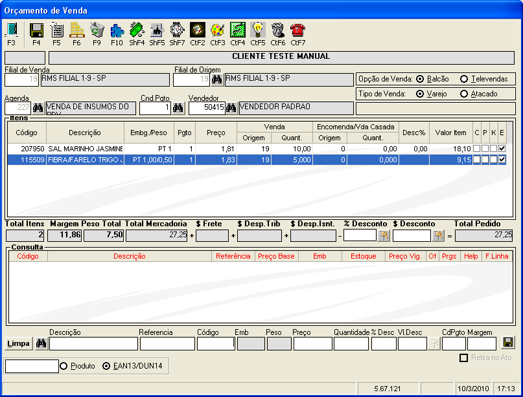Image resolution: width=523 pixels, height=397 pixels.
Task: Select EAN13/DUN14 radio button
Action: 106,366
